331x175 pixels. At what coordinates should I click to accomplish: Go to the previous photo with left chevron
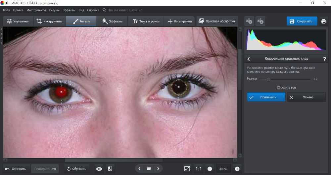(x=139, y=169)
